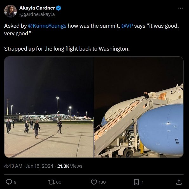Click the 7 bookmarks count
This screenshot has height=189, width=189.
[142, 182]
